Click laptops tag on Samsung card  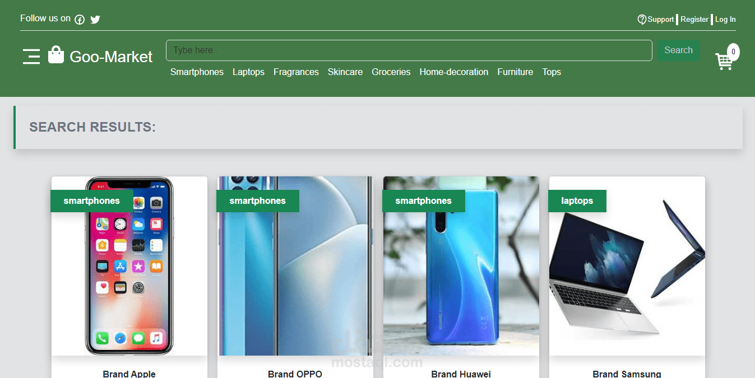click(577, 201)
